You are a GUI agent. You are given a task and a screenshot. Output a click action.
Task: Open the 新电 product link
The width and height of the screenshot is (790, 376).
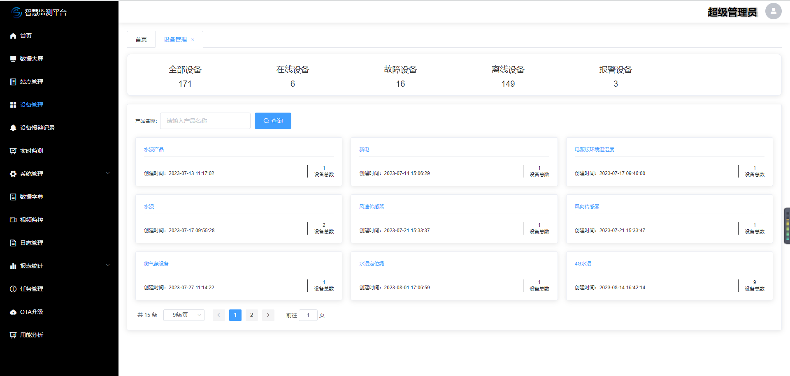click(364, 150)
